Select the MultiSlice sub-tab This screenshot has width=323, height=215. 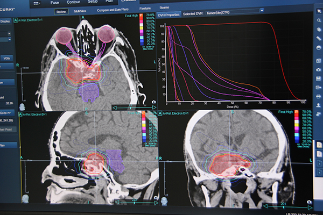[81, 10]
